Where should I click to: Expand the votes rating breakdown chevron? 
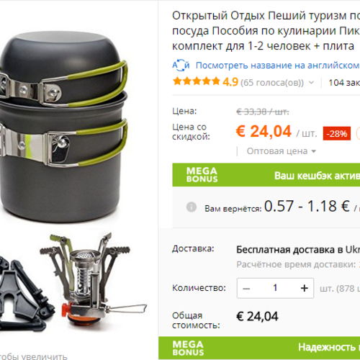311,83
